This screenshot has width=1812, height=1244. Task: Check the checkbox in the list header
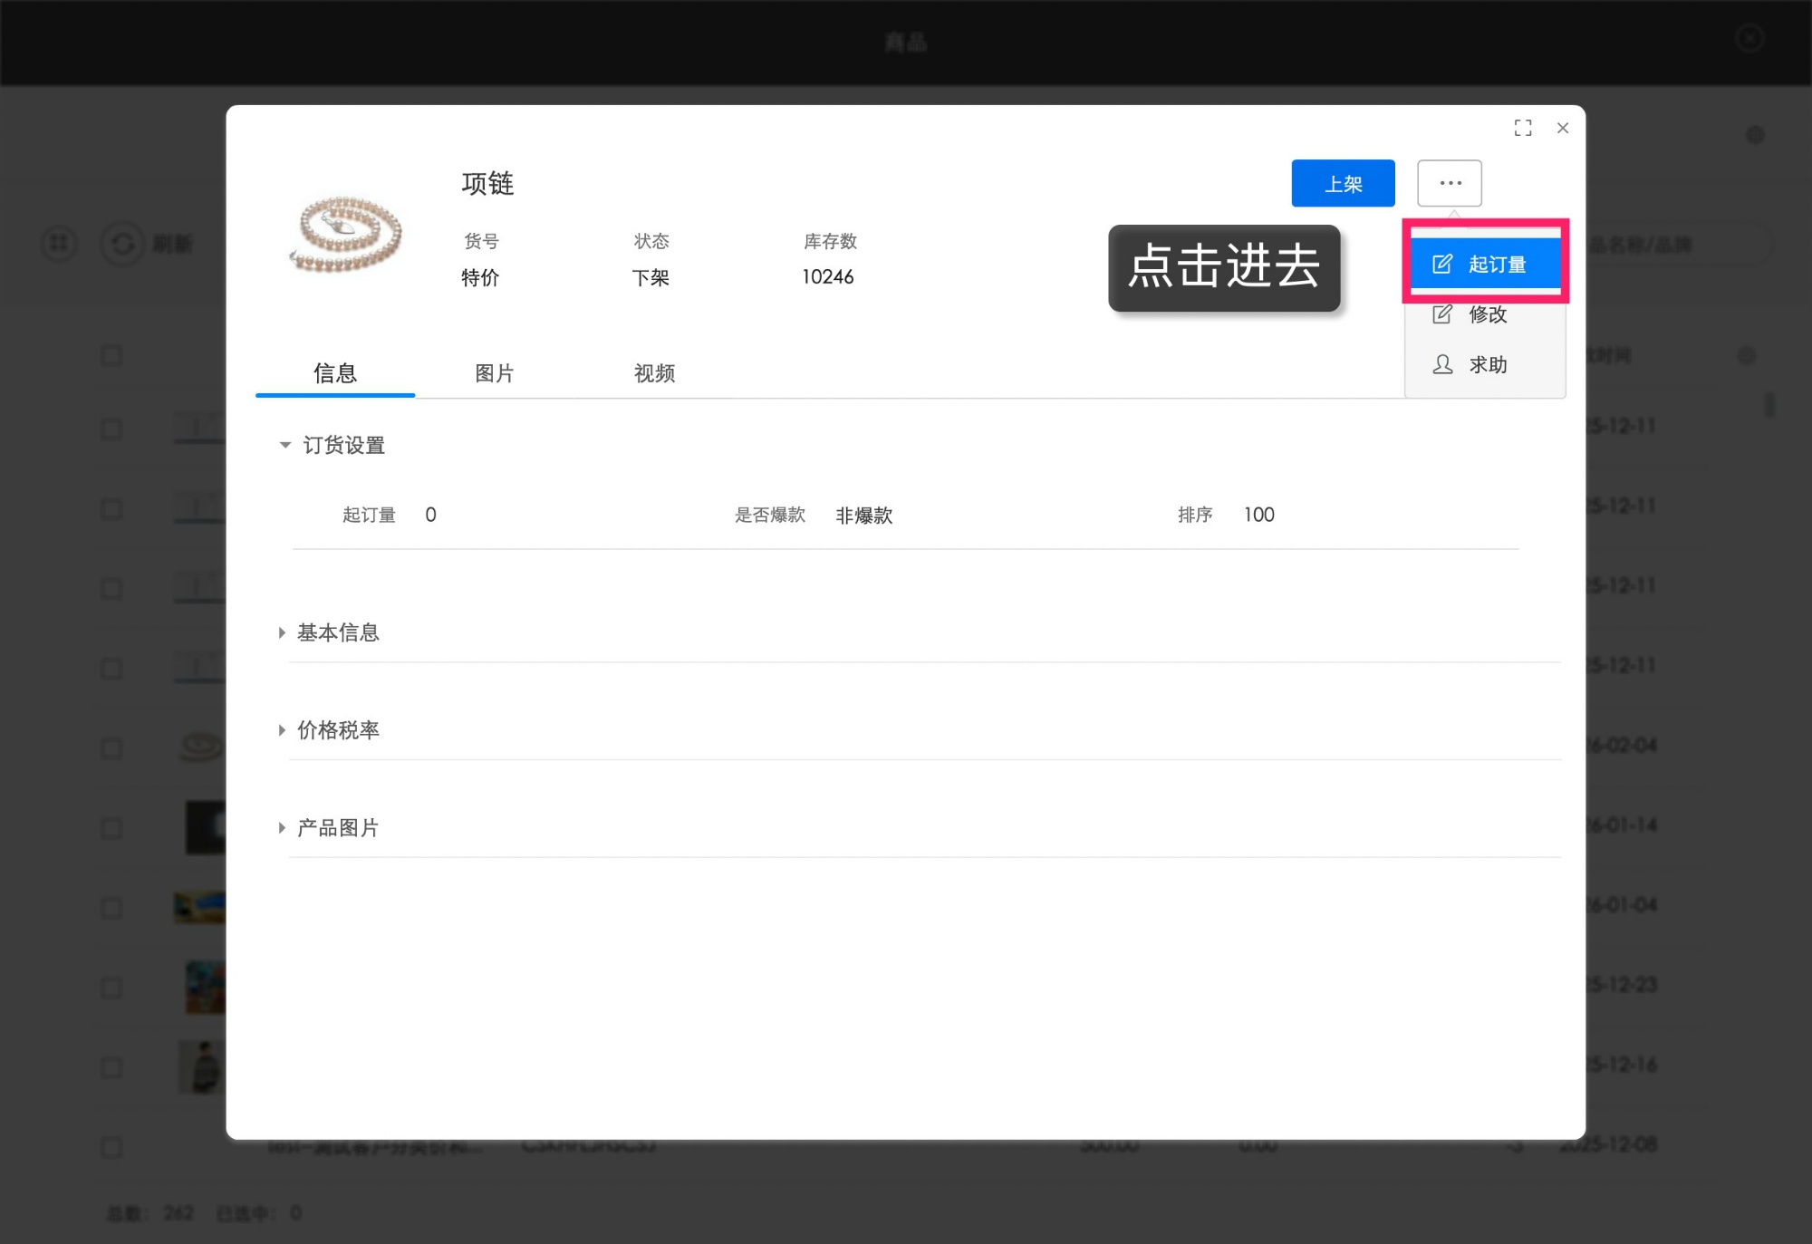tap(111, 355)
